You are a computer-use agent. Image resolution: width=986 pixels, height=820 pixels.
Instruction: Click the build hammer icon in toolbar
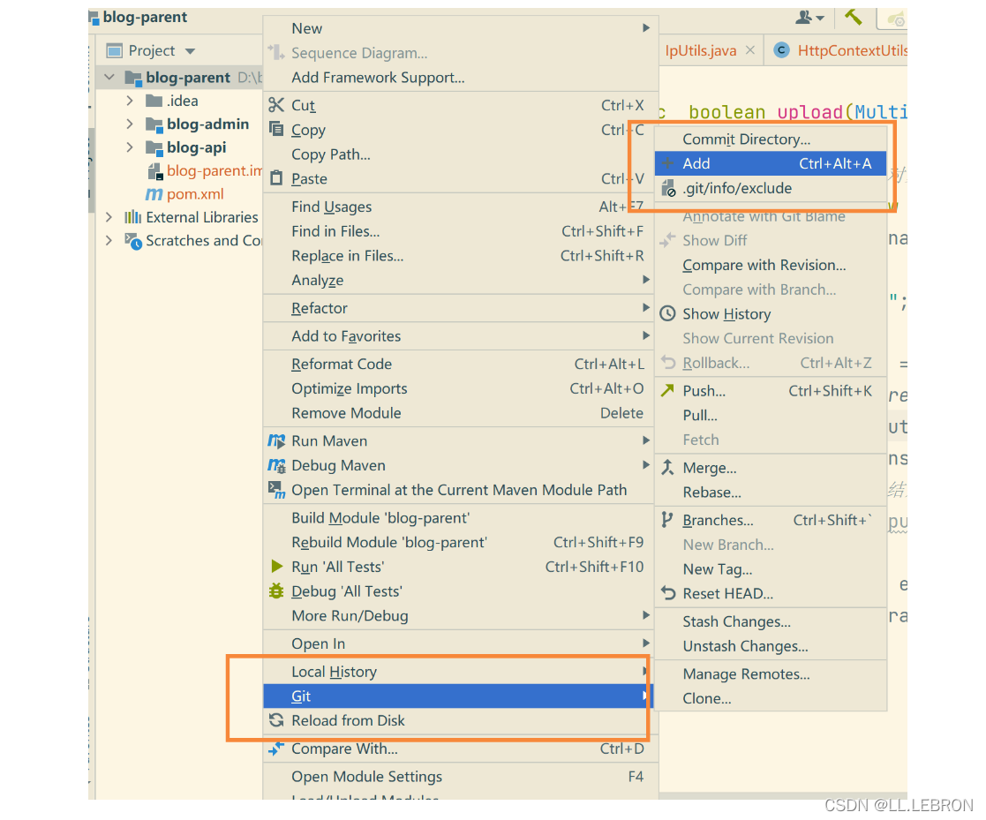[x=853, y=17]
